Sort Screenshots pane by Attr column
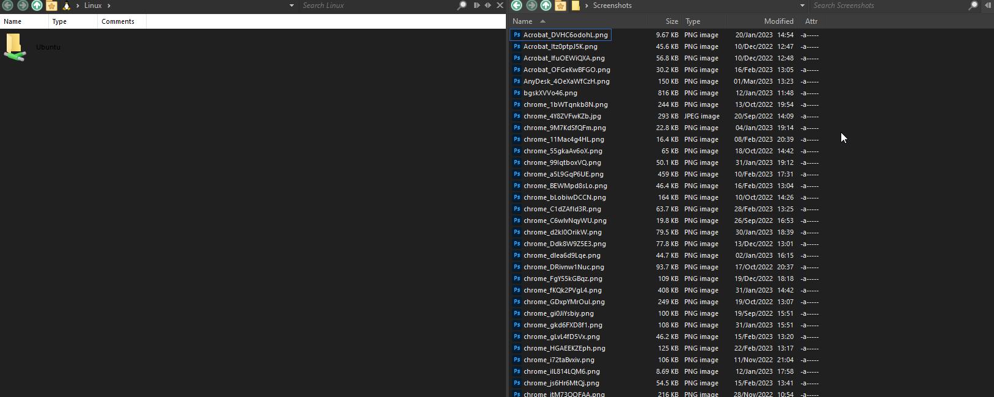Screen dimensions: 994x397 pos(811,21)
